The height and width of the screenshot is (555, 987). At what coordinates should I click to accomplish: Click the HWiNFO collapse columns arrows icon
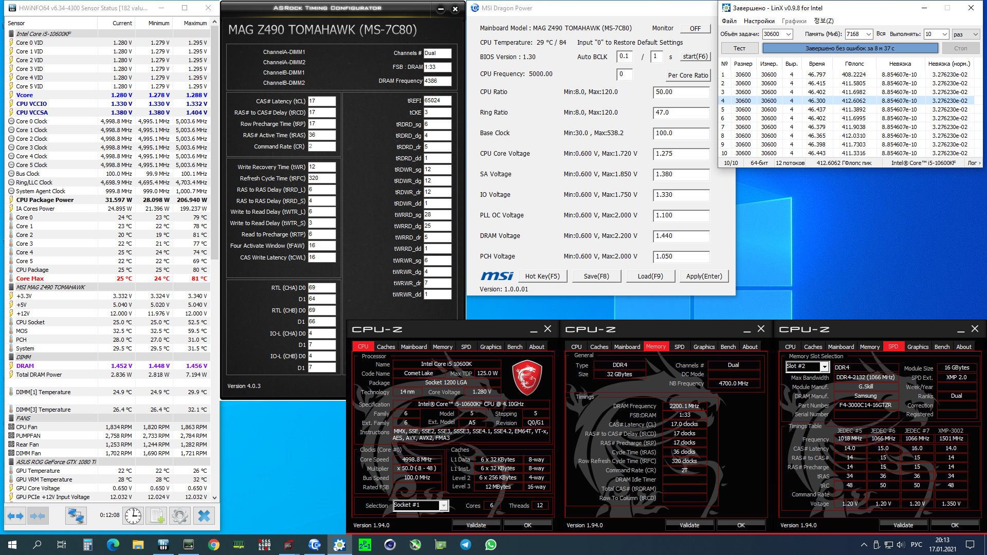[38, 515]
